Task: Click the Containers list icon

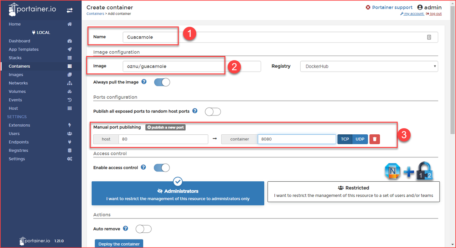Action: (x=70, y=66)
